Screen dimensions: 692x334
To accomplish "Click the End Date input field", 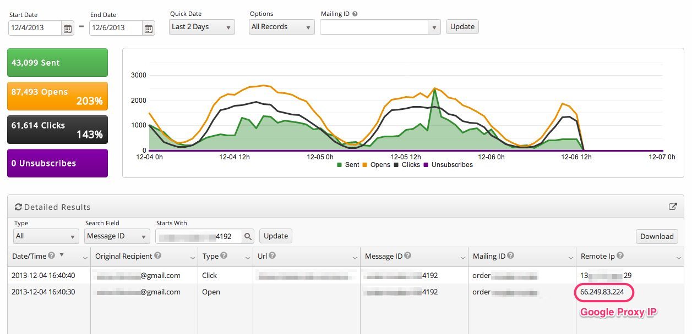I will (116, 28).
